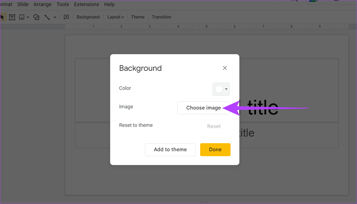Close the Background dialog
Viewport: 357px width, 204px height.
coord(225,68)
